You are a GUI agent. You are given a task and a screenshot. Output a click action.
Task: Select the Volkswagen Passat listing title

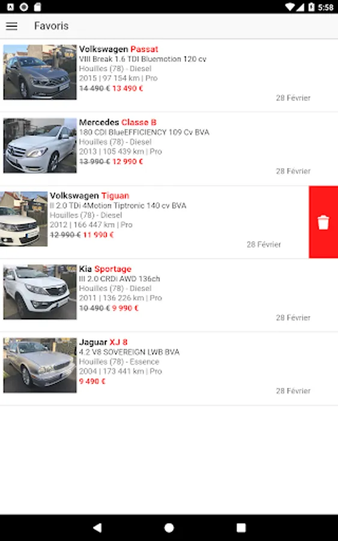118,49
